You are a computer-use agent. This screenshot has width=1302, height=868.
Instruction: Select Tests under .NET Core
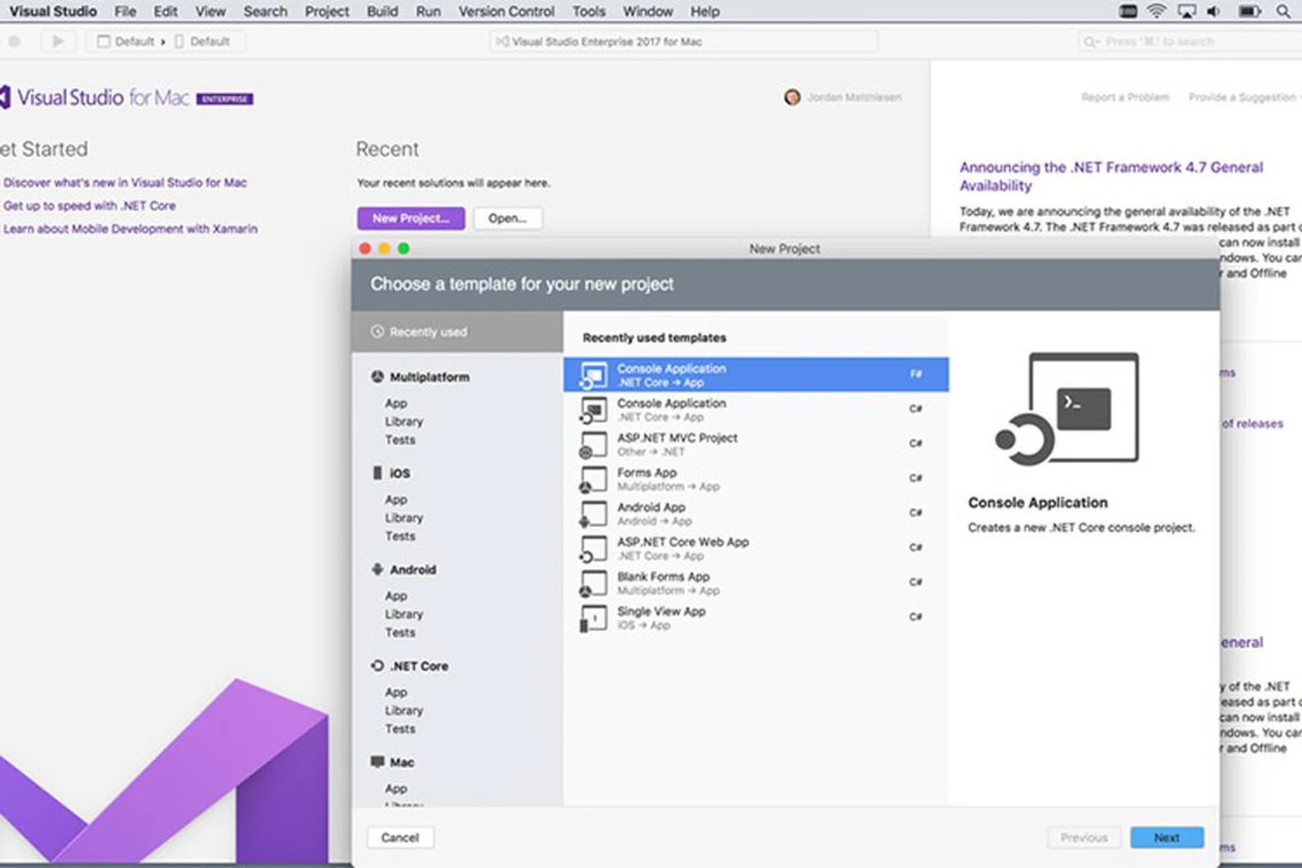coord(400,729)
